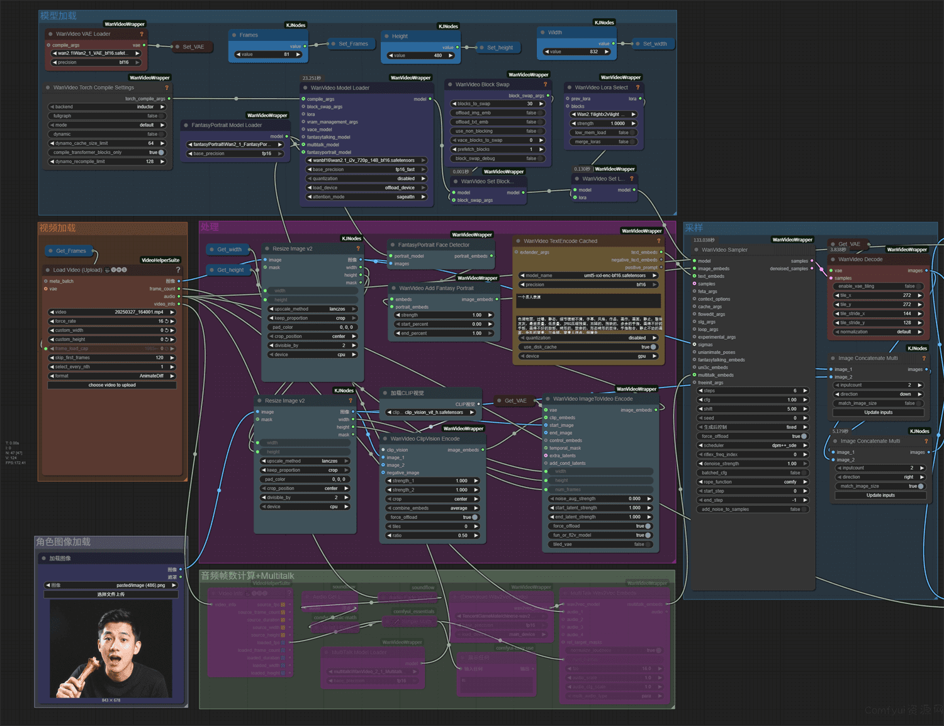
Task: Toggle compile_transformer_blocks_only switch
Action: [x=107, y=152]
